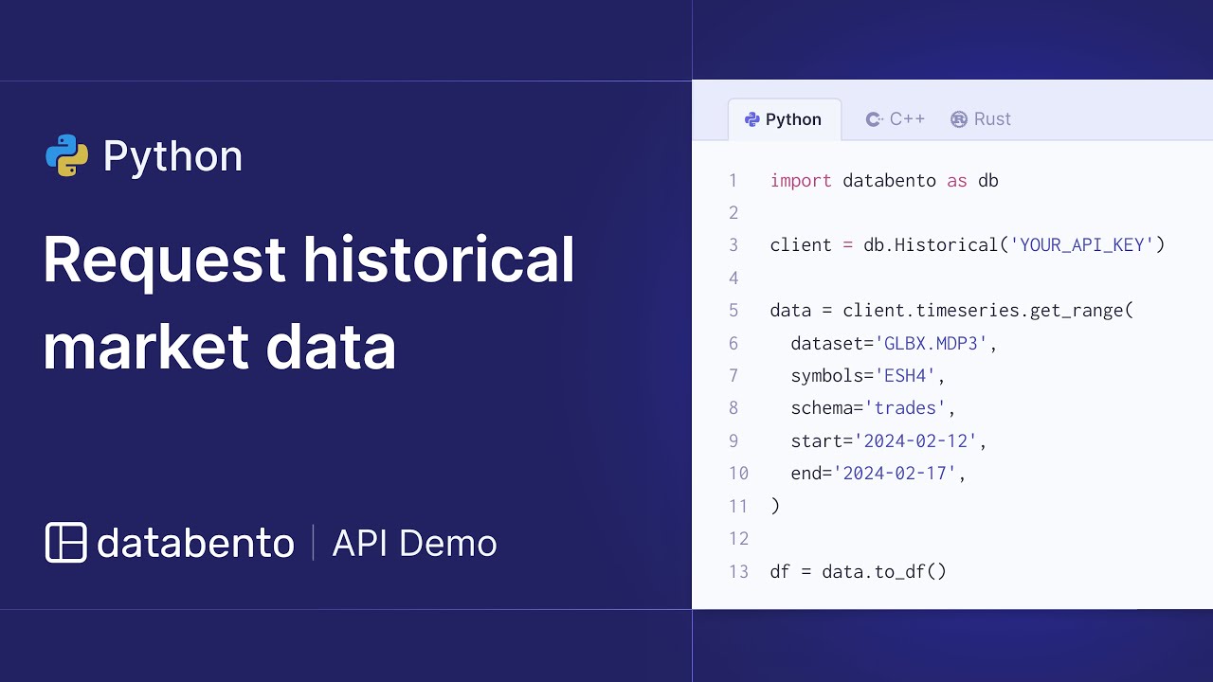Click the C++ logo icon in tab bar

(875, 119)
